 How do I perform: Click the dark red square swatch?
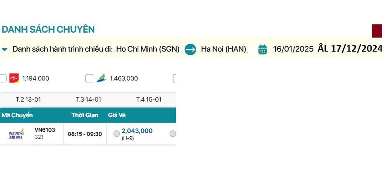click(377, 31)
